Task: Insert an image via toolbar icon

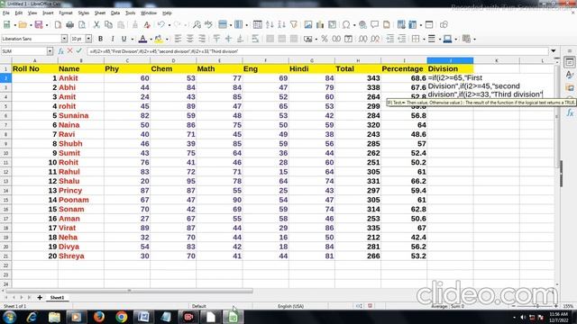Action: (x=308, y=25)
